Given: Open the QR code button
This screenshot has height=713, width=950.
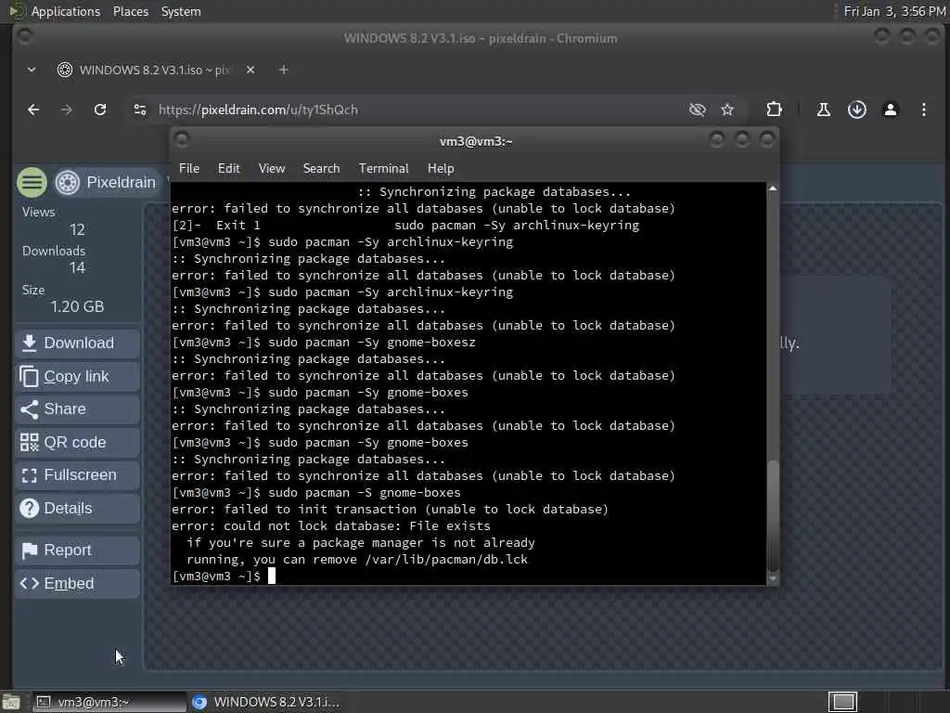Looking at the screenshot, I should click(78, 442).
